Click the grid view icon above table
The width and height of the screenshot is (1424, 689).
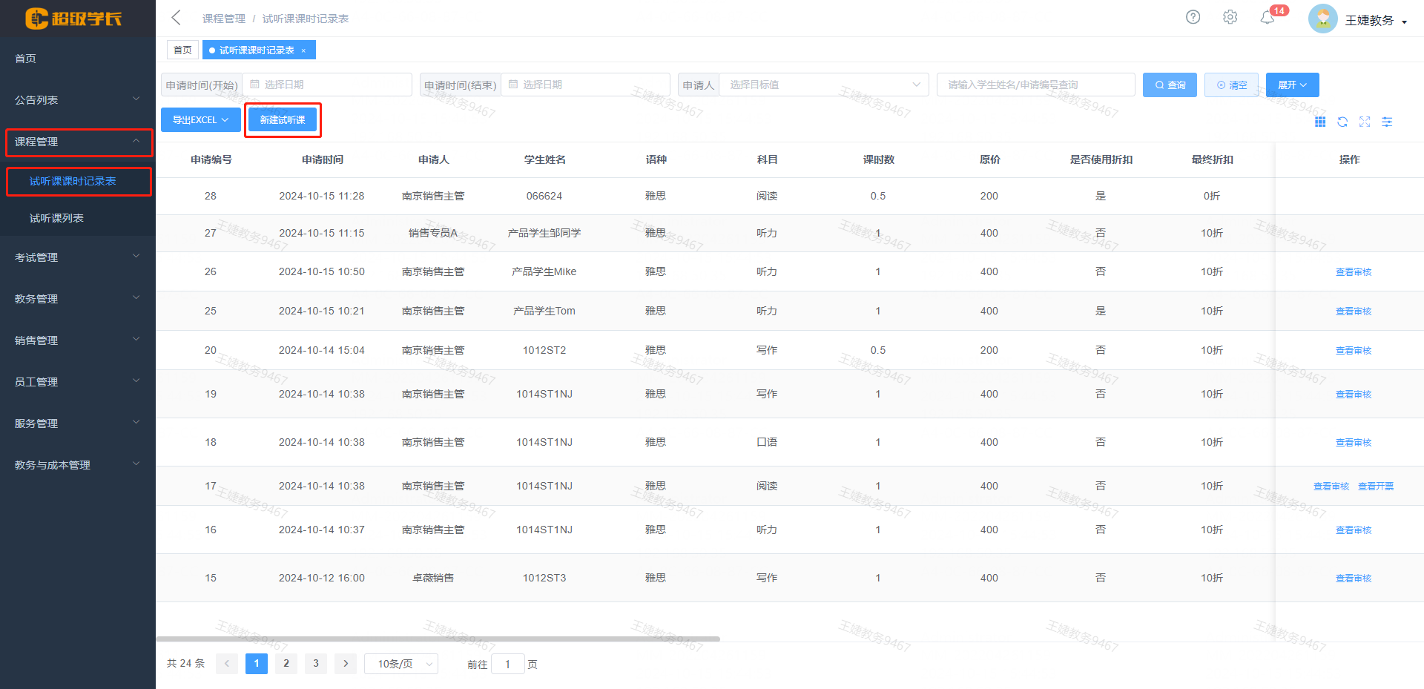[1320, 122]
